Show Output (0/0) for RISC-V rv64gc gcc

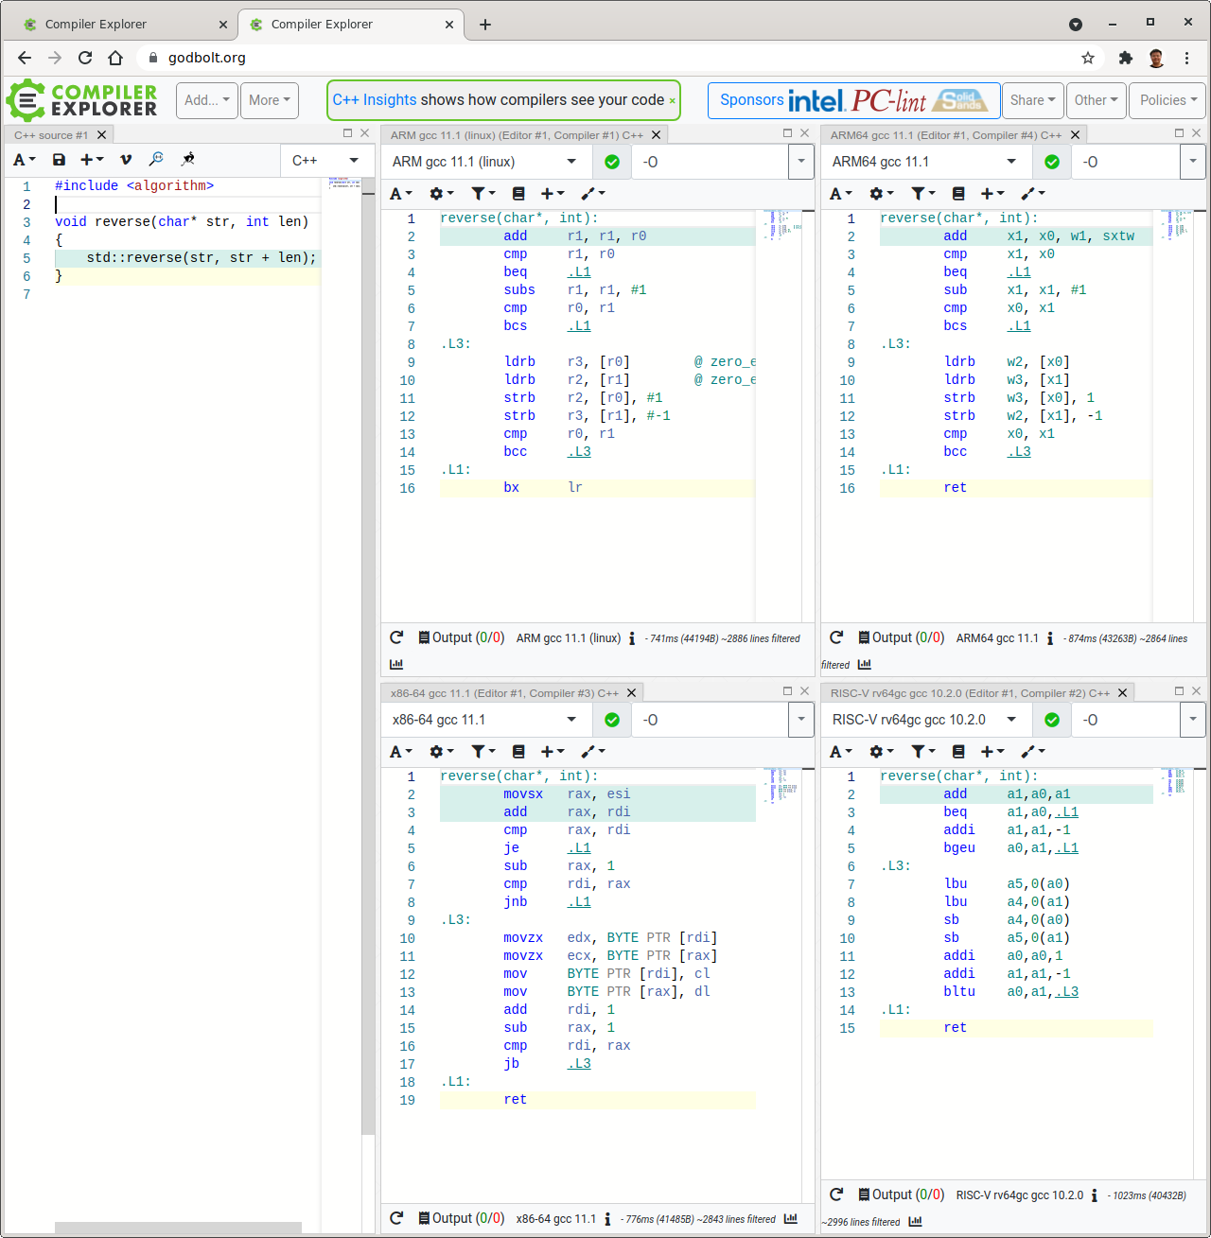point(902,1194)
